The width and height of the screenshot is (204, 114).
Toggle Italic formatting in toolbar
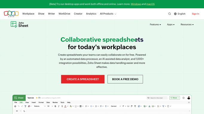[59, 106]
